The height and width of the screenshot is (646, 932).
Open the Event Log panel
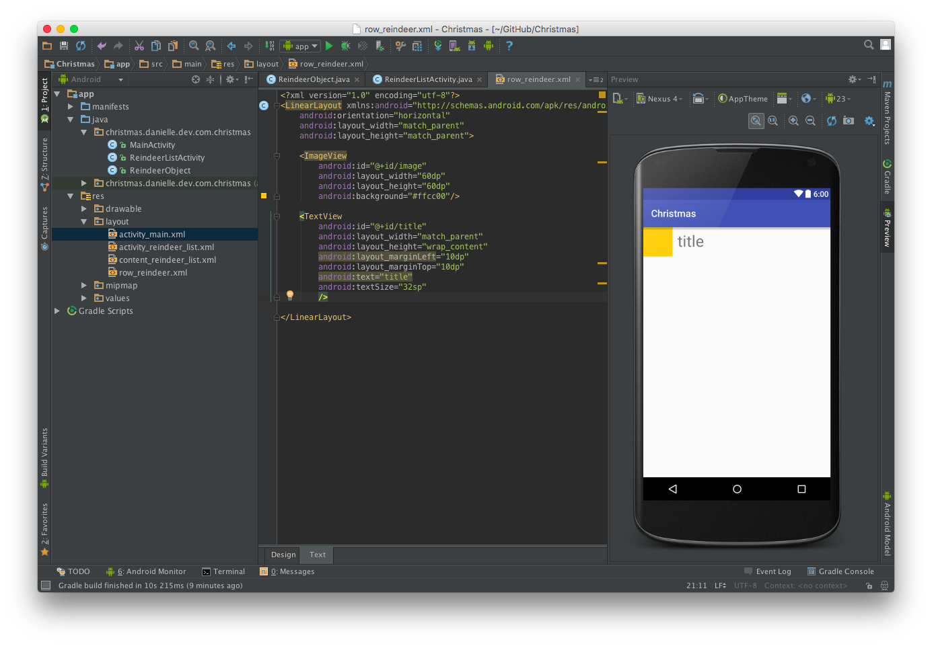point(768,571)
